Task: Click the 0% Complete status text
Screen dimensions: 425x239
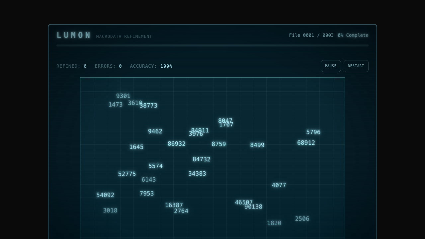Action: 353,35
